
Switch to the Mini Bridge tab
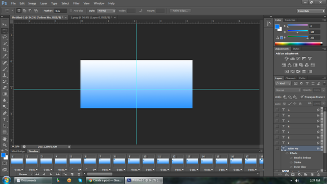tap(18, 151)
